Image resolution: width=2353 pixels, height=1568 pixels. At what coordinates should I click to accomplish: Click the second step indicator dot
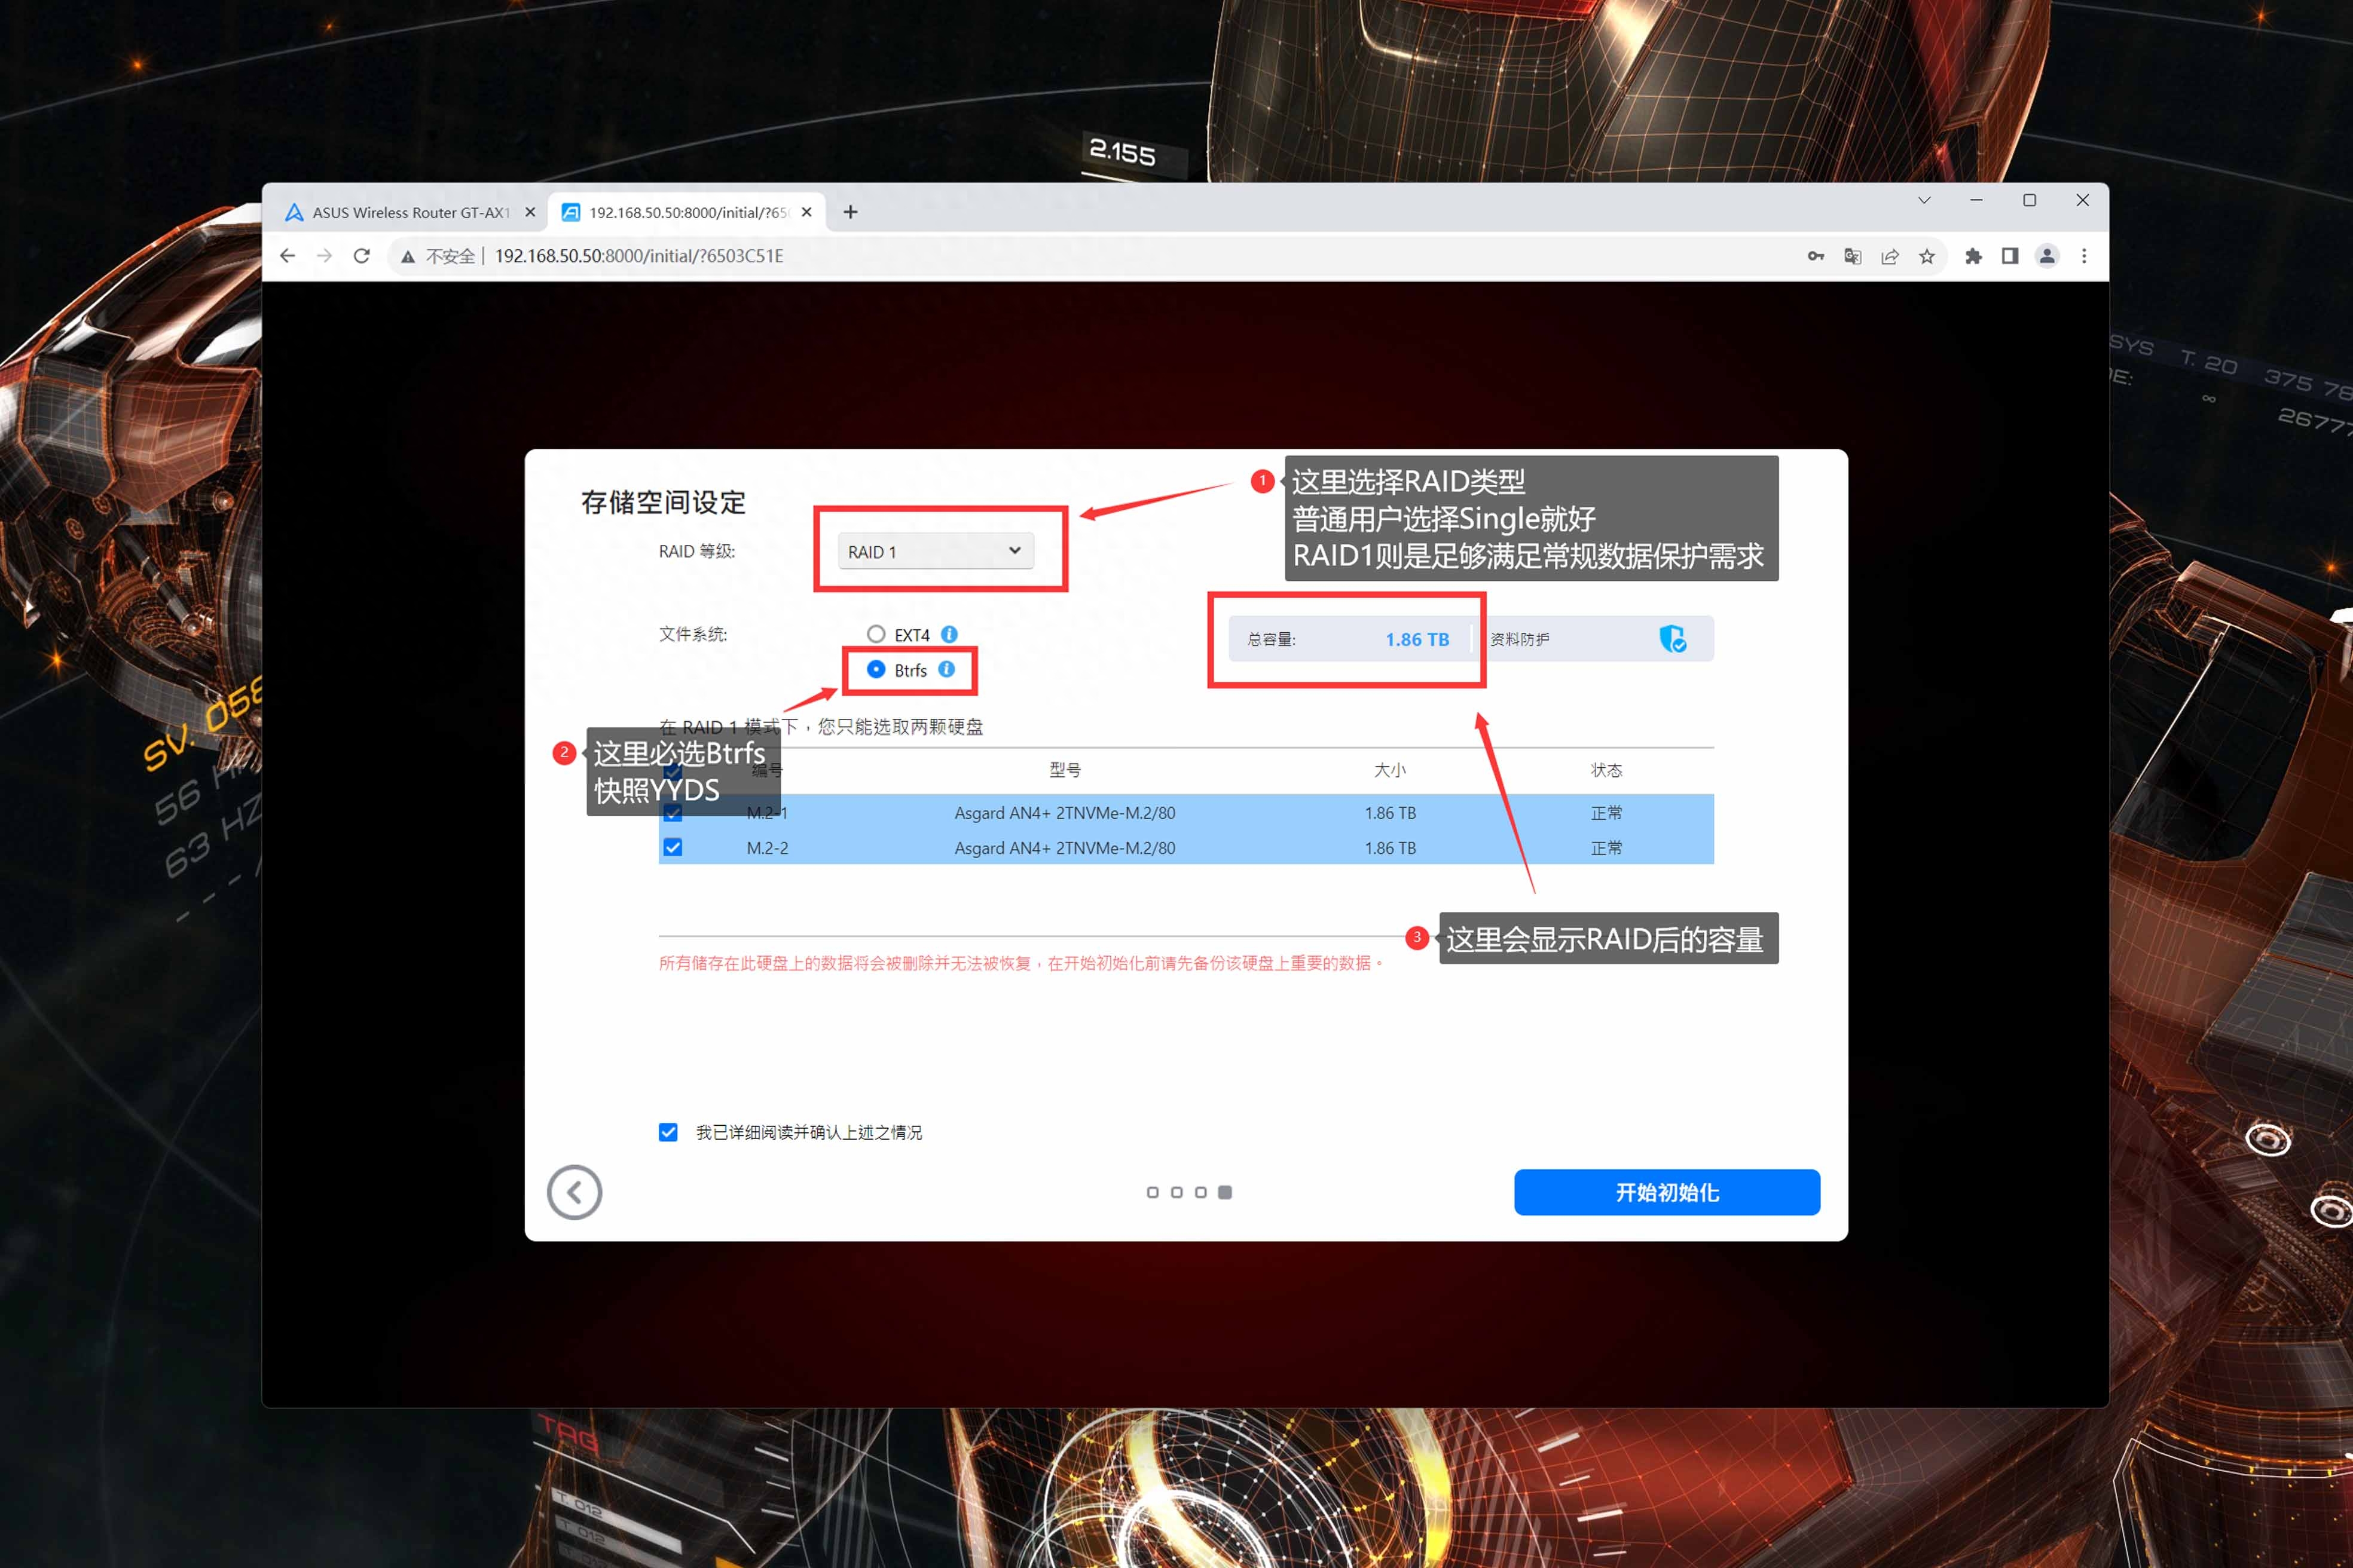1176,1192
